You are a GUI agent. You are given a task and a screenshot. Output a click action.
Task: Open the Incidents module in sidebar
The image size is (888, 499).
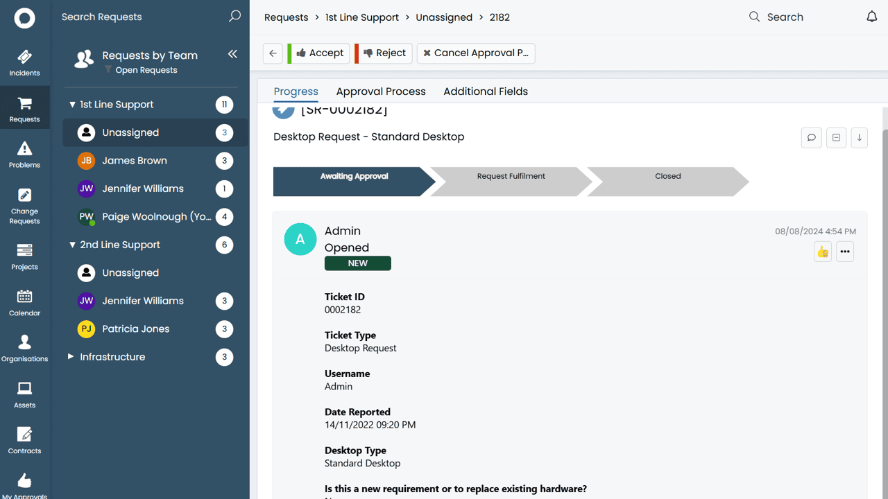pyautogui.click(x=24, y=62)
